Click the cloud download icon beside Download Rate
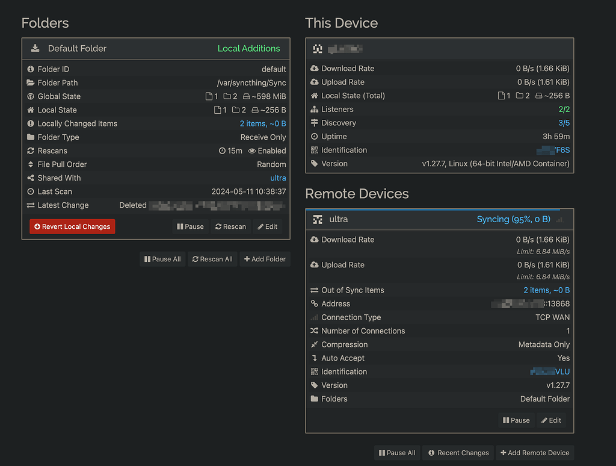The width and height of the screenshot is (616, 466). [x=313, y=69]
